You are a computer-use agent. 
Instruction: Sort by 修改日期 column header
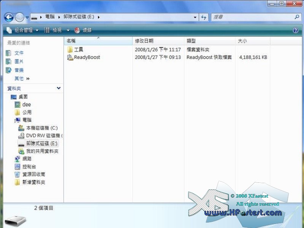pyautogui.click(x=144, y=41)
